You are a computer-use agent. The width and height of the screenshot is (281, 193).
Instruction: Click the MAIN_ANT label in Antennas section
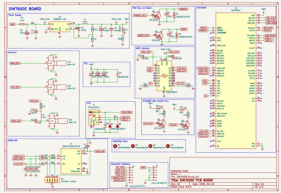[15, 63]
